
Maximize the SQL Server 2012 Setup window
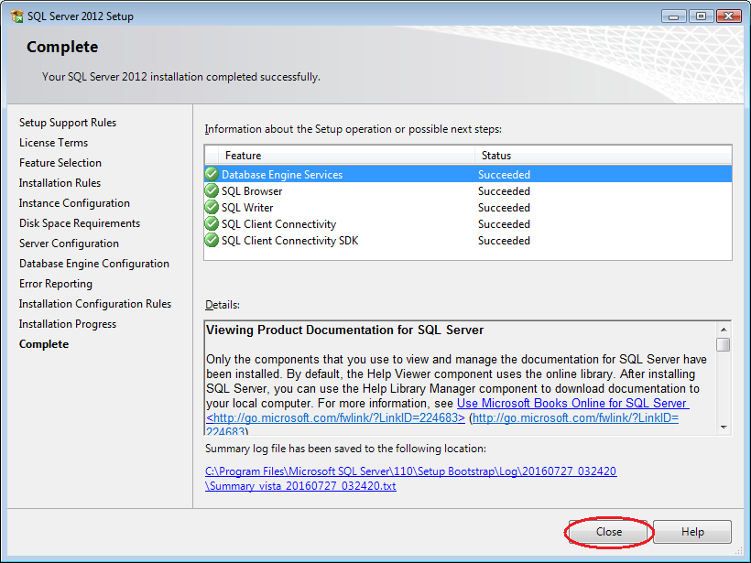click(701, 16)
